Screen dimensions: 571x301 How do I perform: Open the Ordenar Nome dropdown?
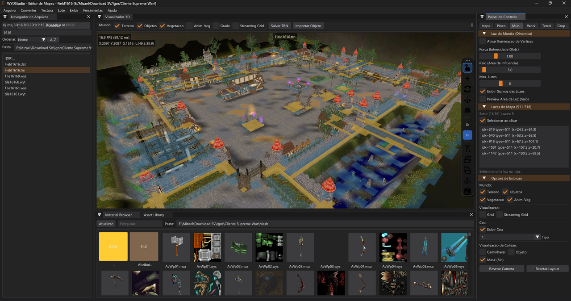pos(31,40)
